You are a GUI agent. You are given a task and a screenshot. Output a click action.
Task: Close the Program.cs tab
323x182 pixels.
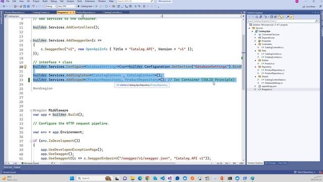point(74,13)
